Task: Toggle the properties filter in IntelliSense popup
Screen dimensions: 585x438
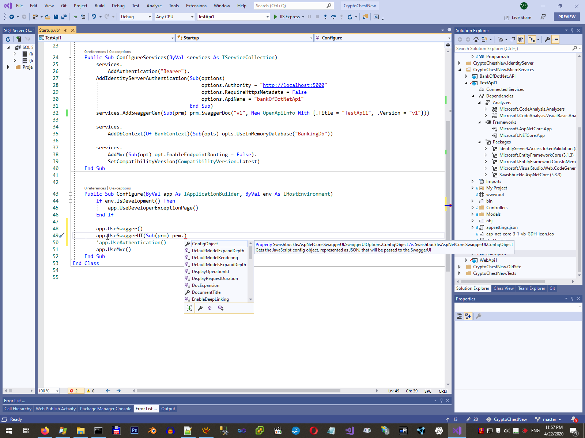Action: [200, 308]
